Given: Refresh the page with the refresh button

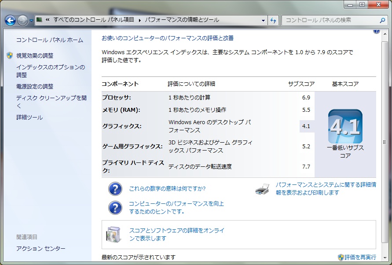Looking at the screenshot, I should coord(273,20).
